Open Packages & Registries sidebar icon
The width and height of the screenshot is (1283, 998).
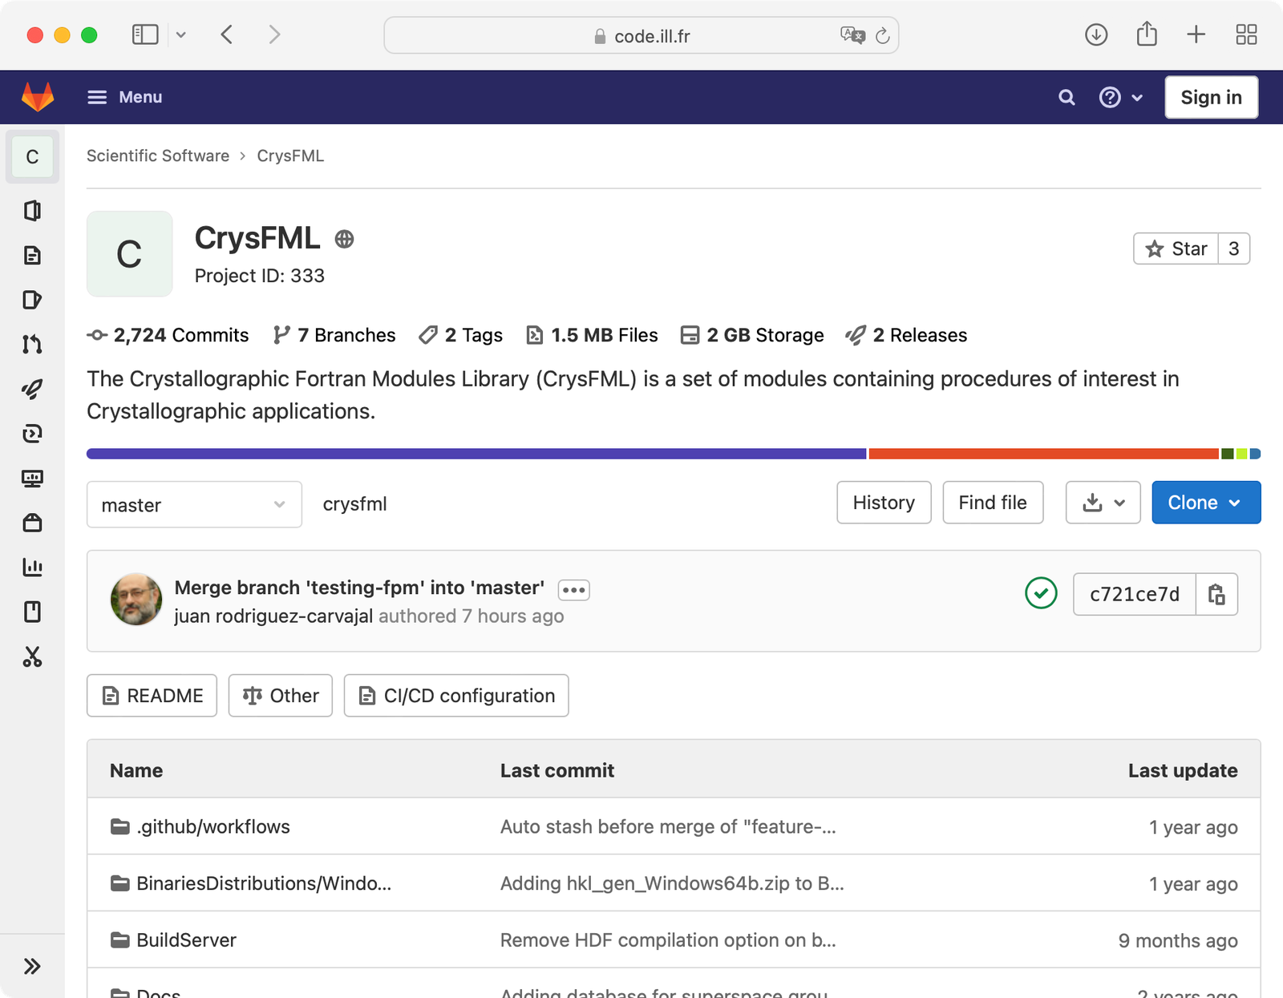(32, 523)
